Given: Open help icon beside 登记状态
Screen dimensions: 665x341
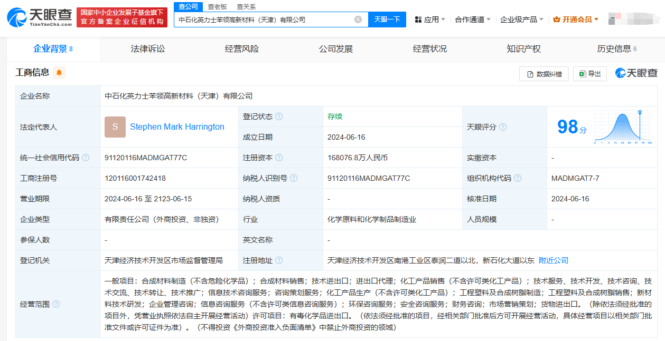Looking at the screenshot, I should pos(279,116).
